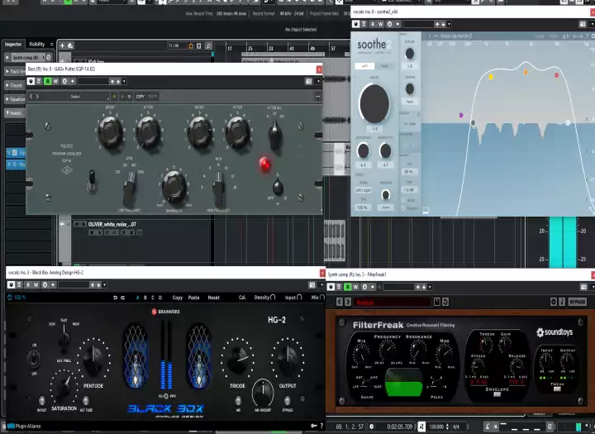Open the three-dot menu in Pultec plugin
This screenshot has height=434, width=595.
tap(317, 97)
